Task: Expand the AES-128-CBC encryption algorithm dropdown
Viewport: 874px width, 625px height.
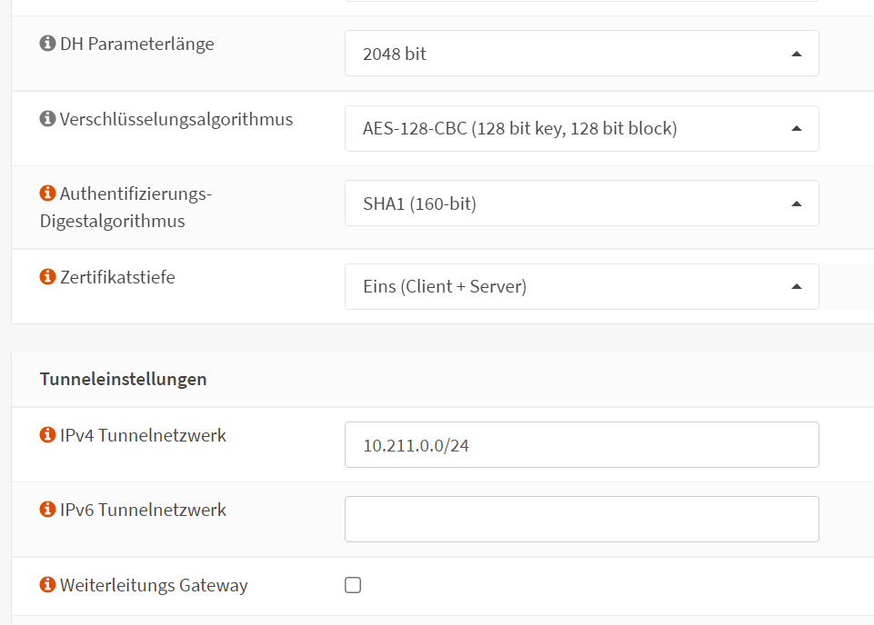Action: coord(581,129)
